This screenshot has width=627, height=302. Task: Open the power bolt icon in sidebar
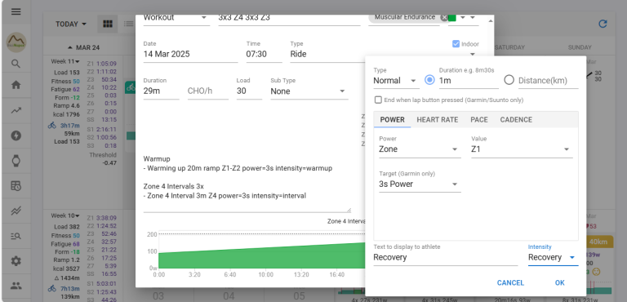(x=16, y=135)
